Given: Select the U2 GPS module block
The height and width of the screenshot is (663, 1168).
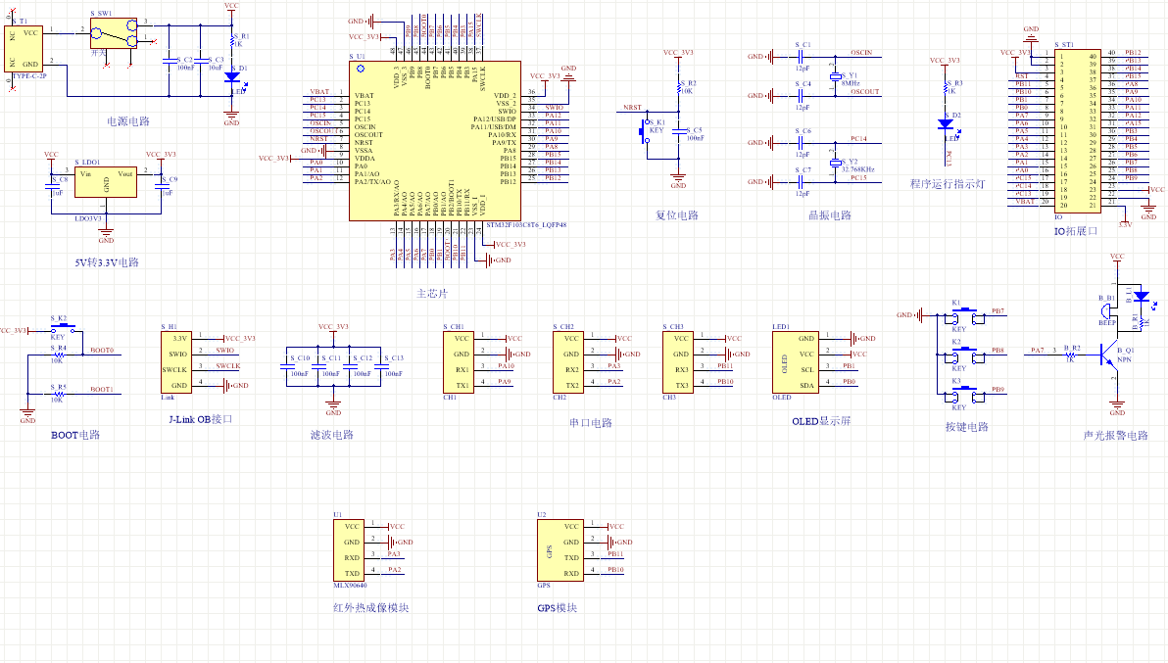Looking at the screenshot, I should pos(560,550).
